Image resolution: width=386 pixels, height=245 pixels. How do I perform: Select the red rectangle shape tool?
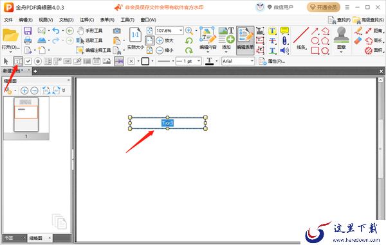[x=315, y=51]
